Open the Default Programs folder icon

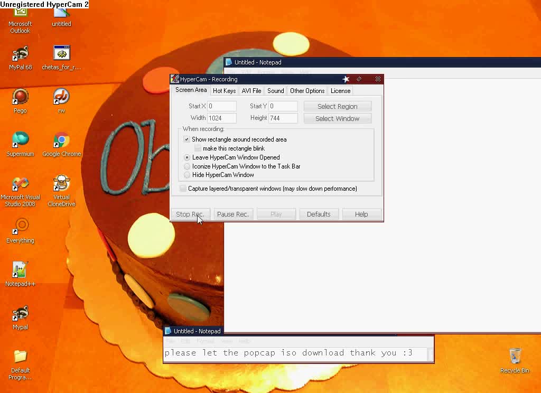pos(21,364)
